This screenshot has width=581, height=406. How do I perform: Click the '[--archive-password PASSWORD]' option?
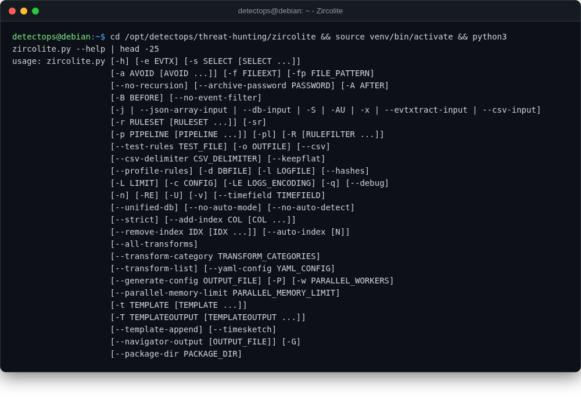(264, 85)
